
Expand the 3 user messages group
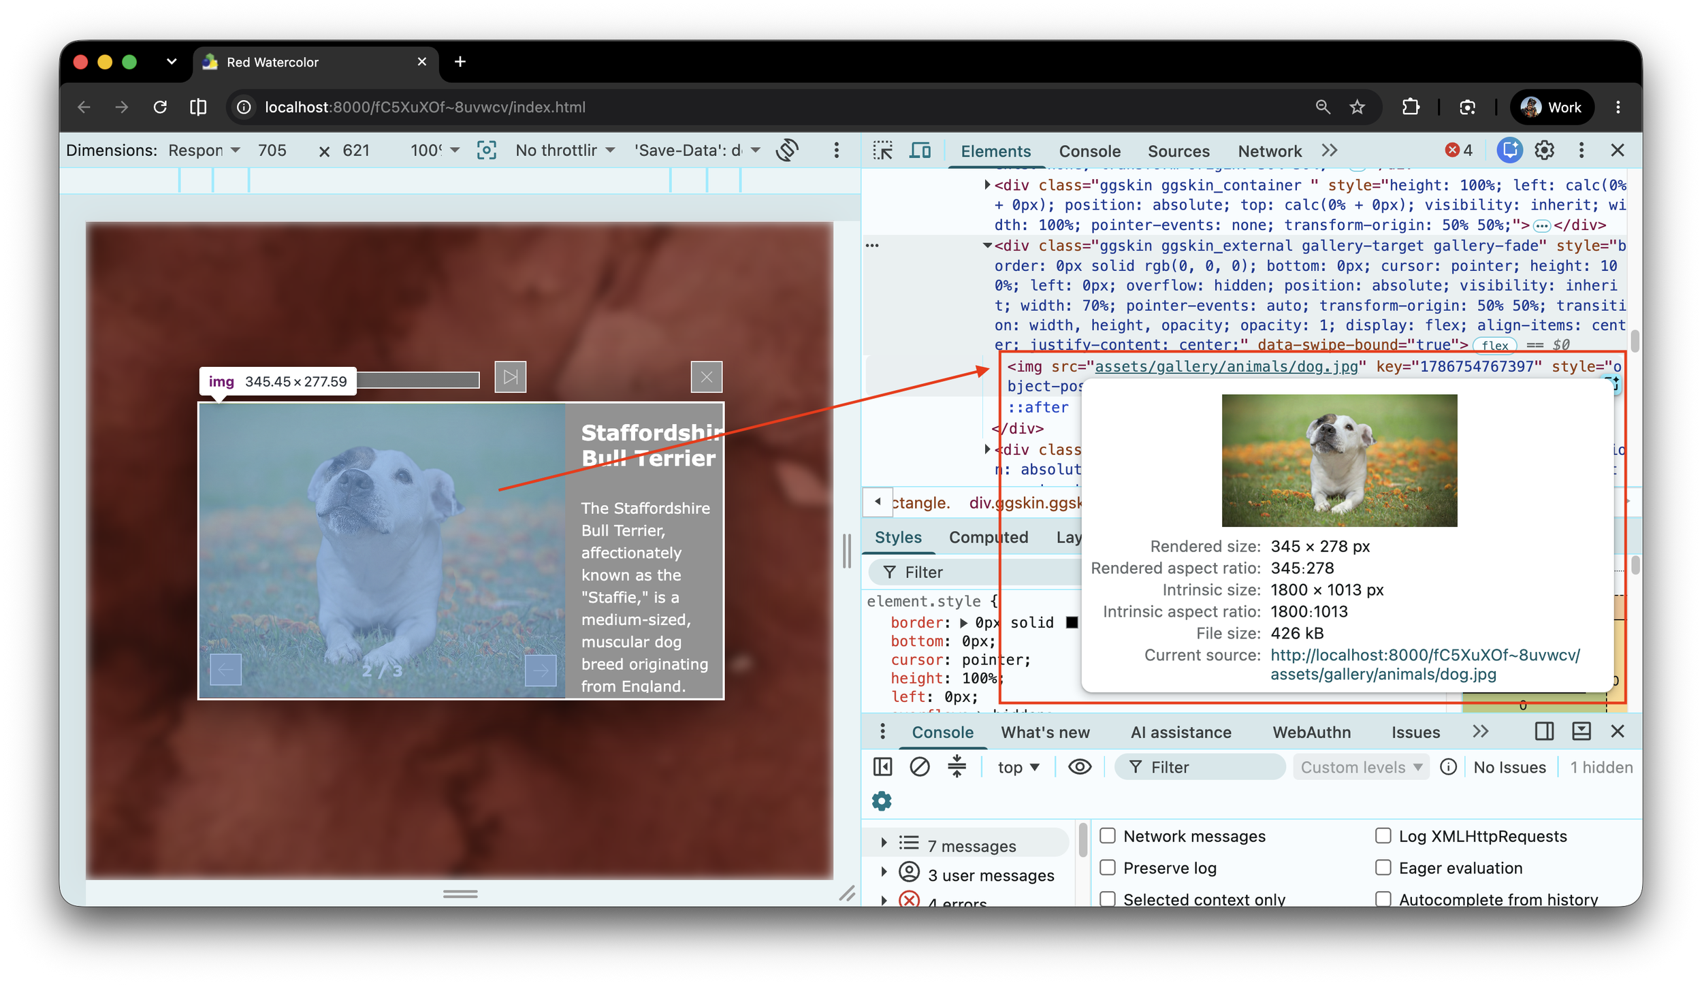click(884, 872)
